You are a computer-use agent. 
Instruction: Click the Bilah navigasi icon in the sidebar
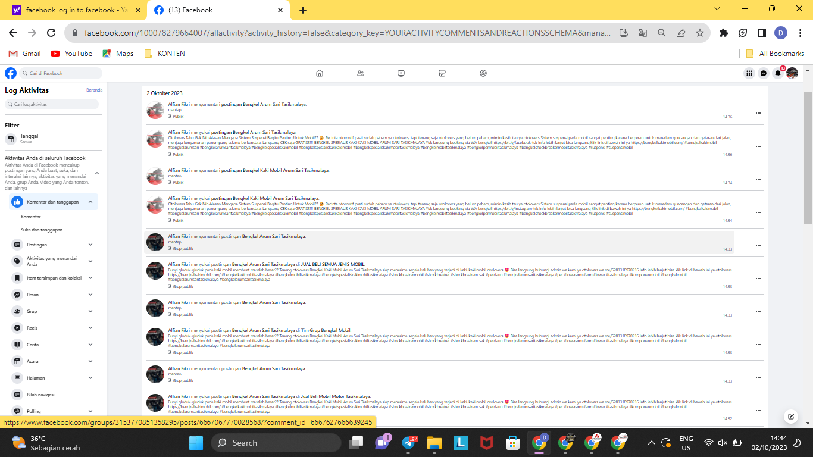coord(17,395)
